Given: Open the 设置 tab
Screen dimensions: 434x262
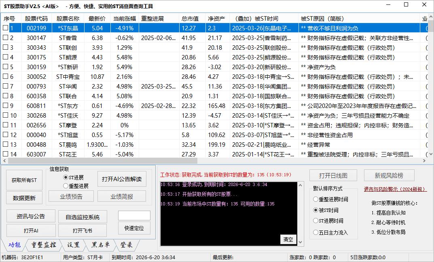Looking at the screenshot, I should pos(73,245).
